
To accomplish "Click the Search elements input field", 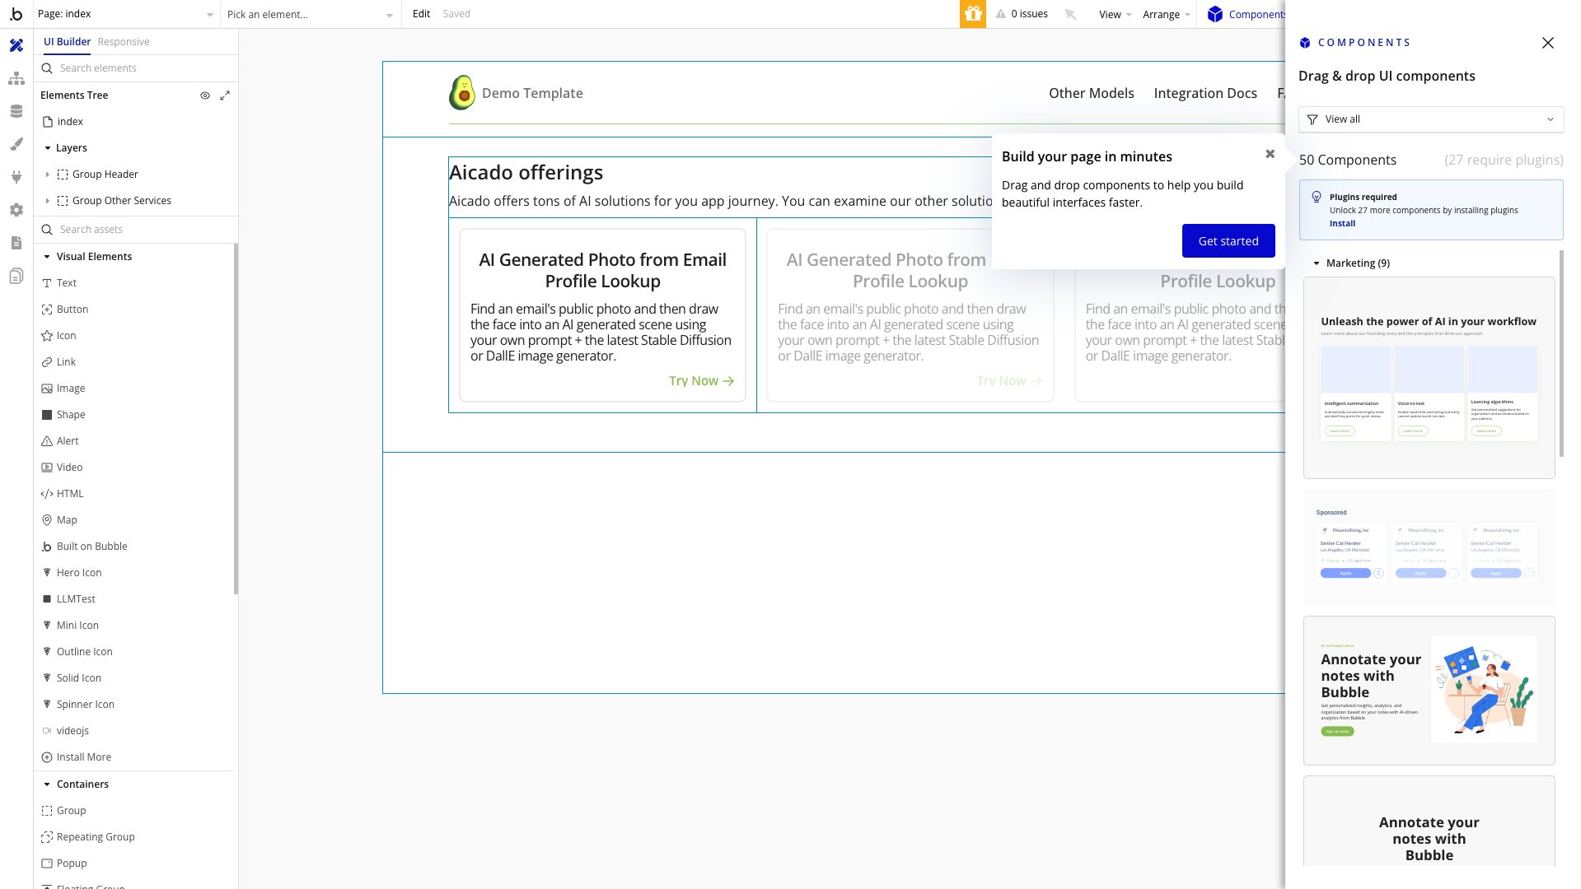I will 136,67.
